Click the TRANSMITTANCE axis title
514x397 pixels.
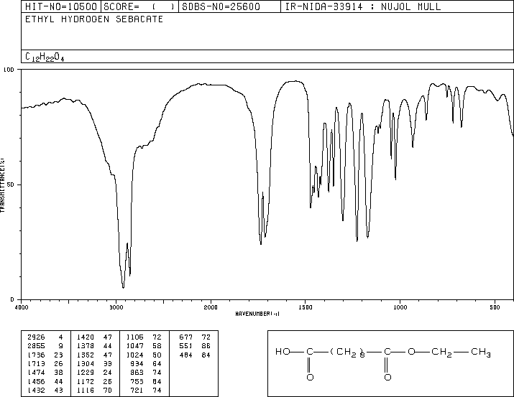coord(2,185)
